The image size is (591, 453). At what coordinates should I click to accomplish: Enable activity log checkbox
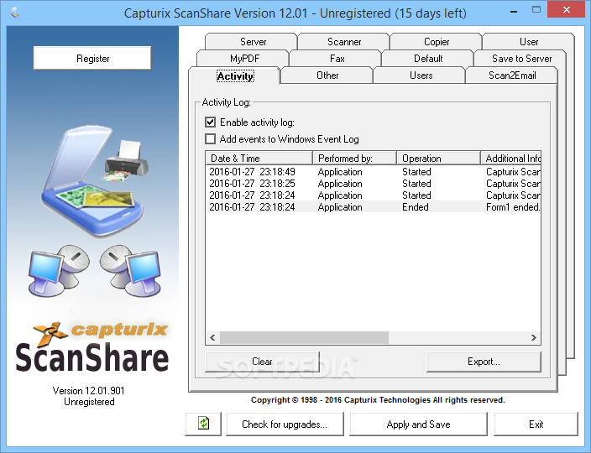pyautogui.click(x=211, y=122)
